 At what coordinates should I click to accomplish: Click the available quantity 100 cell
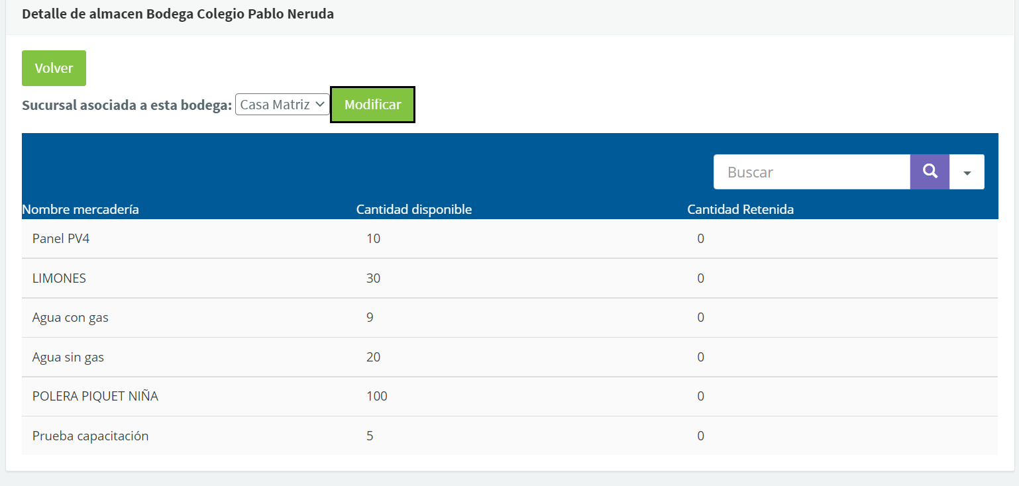pos(377,396)
